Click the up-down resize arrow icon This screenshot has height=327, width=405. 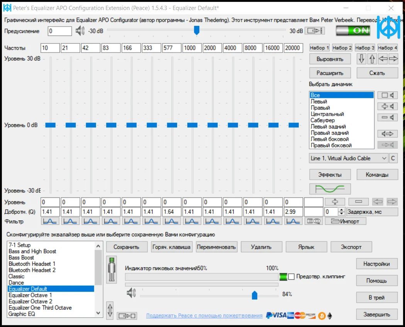tap(110, 310)
